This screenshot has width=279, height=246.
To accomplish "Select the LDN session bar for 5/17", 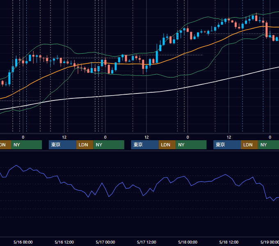I will coord(167,145).
